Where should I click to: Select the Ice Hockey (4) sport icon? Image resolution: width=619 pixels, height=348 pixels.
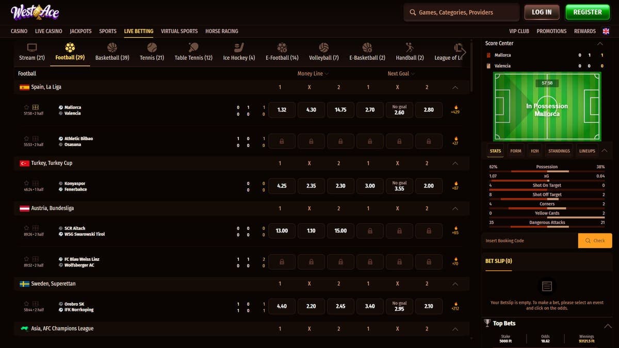click(239, 48)
